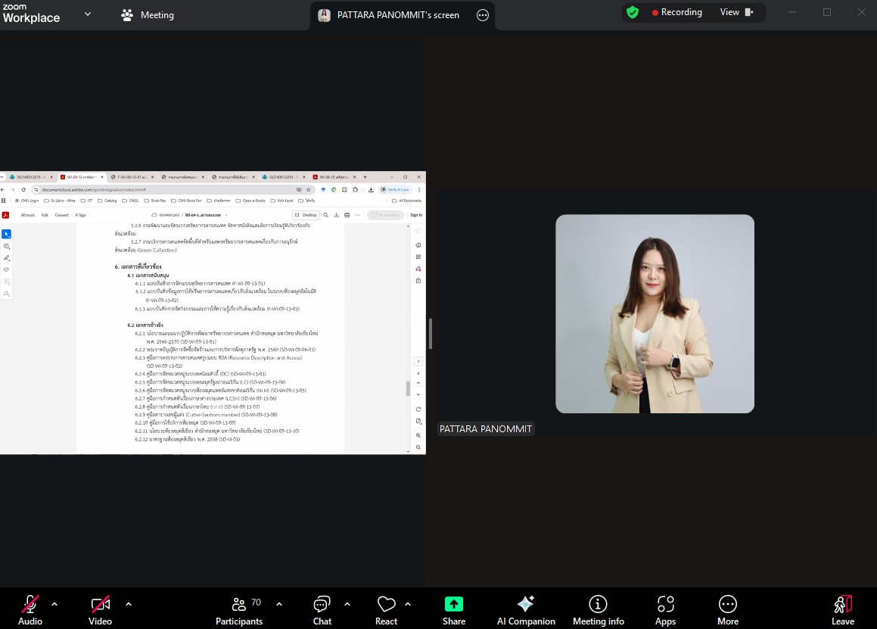Open the React emoji menu
Image resolution: width=877 pixels, height=629 pixels.
click(x=386, y=609)
